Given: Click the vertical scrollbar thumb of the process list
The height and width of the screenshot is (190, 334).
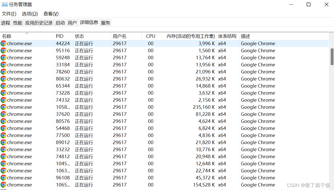Looking at the screenshot, I should [332, 57].
